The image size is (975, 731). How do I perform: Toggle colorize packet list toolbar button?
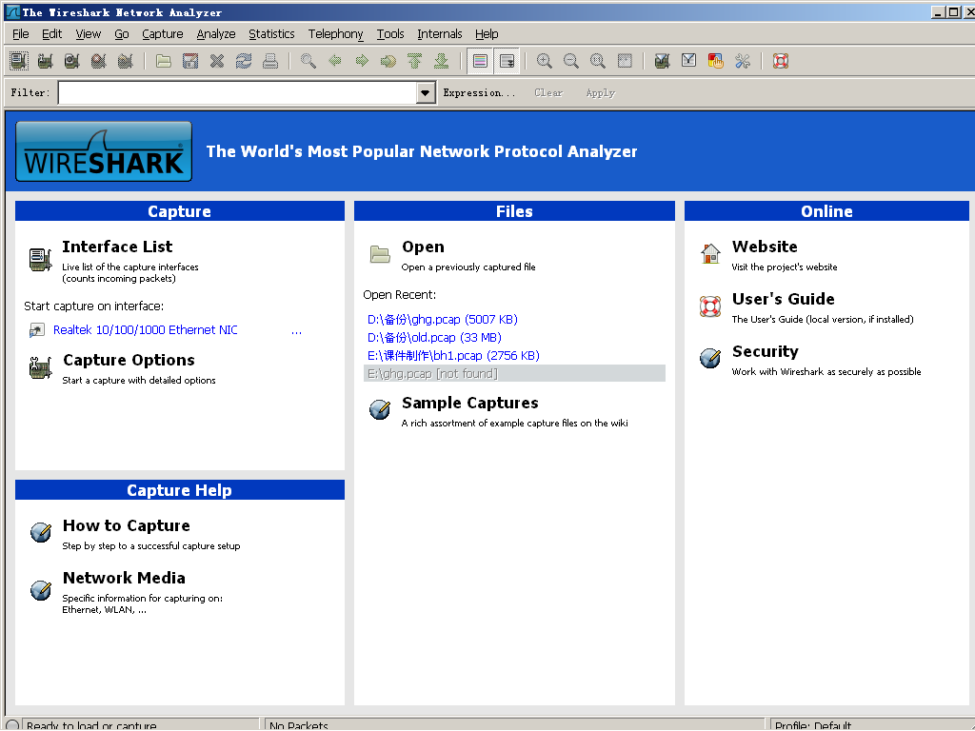tap(480, 61)
